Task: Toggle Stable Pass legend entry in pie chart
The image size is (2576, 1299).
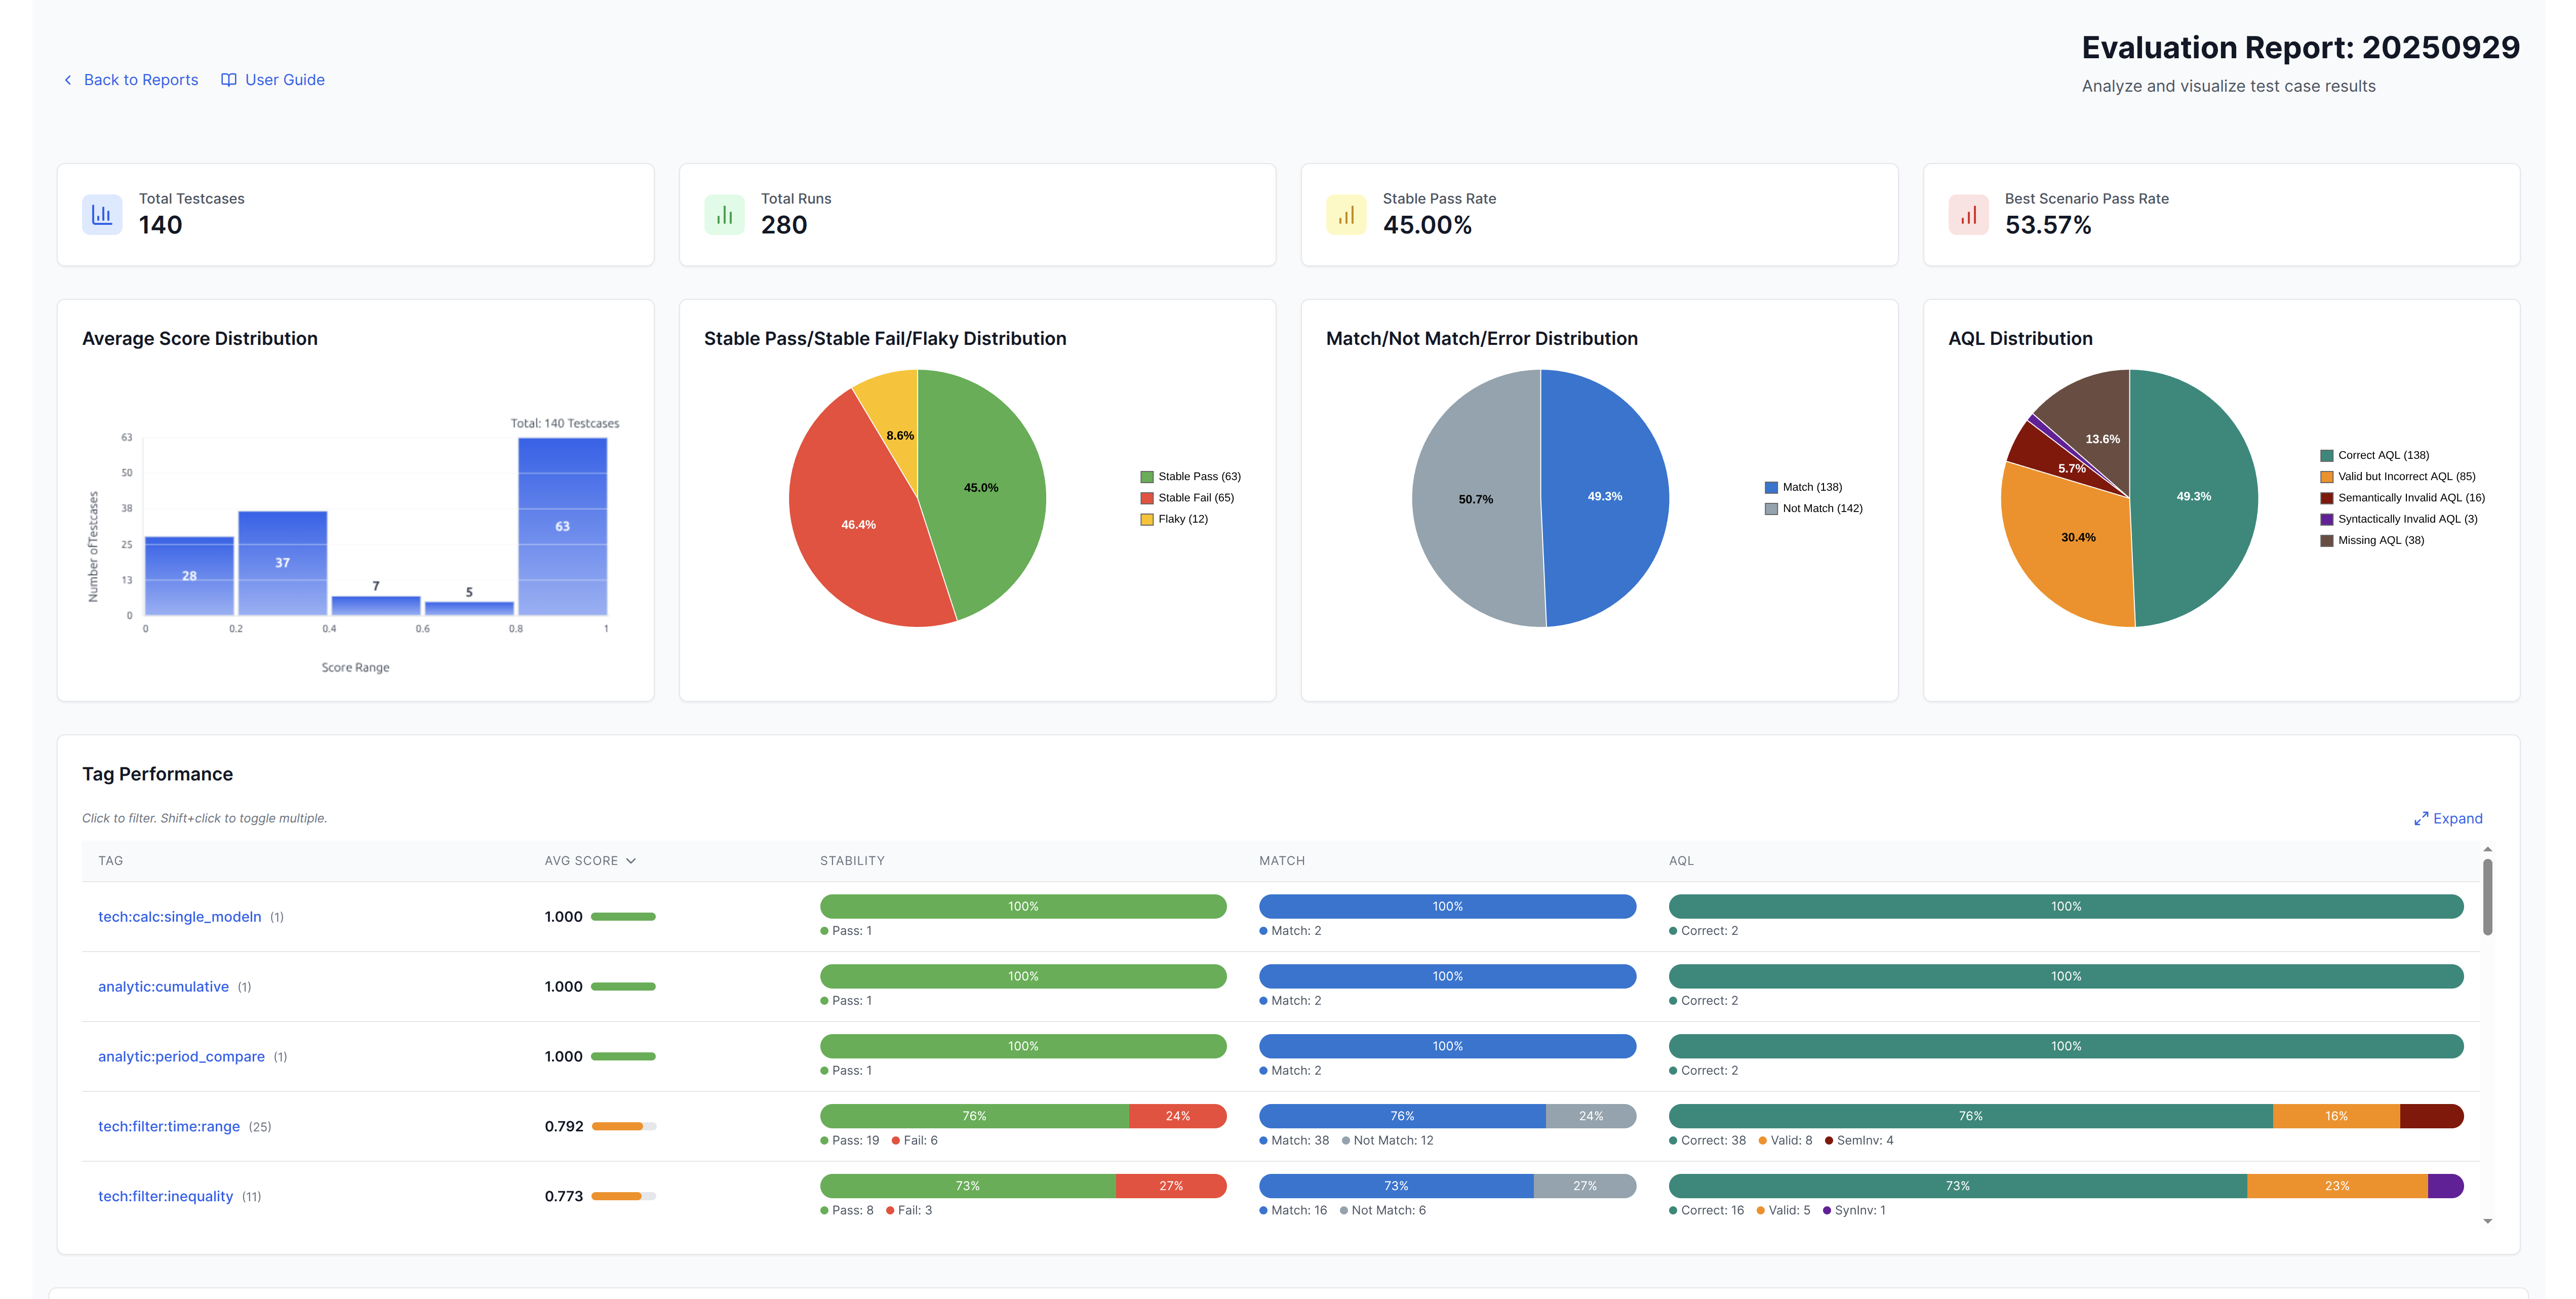Action: click(x=1198, y=477)
